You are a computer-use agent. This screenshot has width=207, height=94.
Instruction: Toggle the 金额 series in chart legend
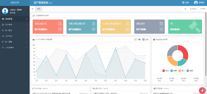[145, 39]
